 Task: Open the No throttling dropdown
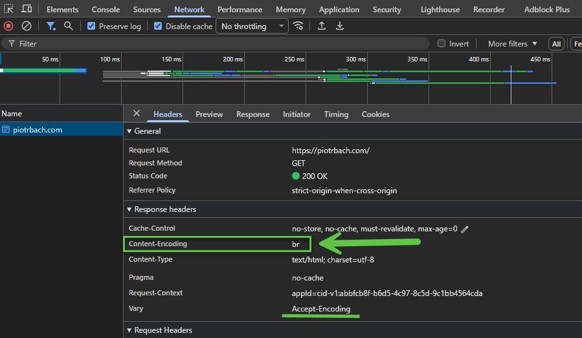tap(252, 26)
